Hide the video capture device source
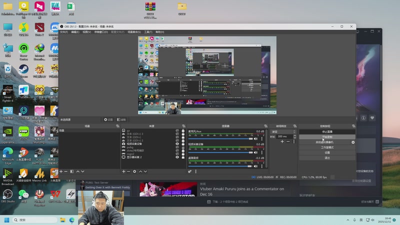Screen dimensions: 400x225 [x=177, y=144]
